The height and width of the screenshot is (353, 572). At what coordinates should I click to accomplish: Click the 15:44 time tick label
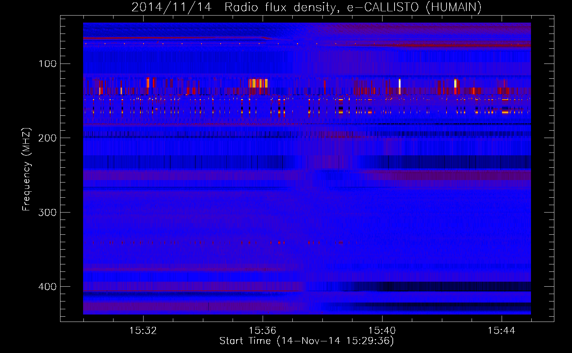point(502,331)
